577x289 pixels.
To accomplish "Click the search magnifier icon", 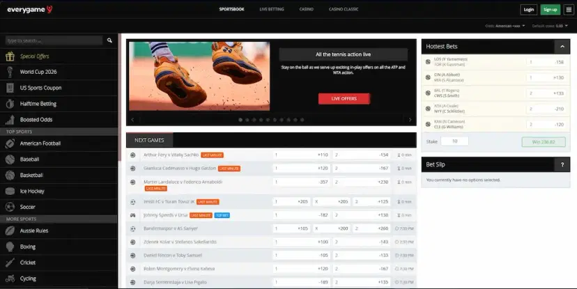I will click(109, 40).
